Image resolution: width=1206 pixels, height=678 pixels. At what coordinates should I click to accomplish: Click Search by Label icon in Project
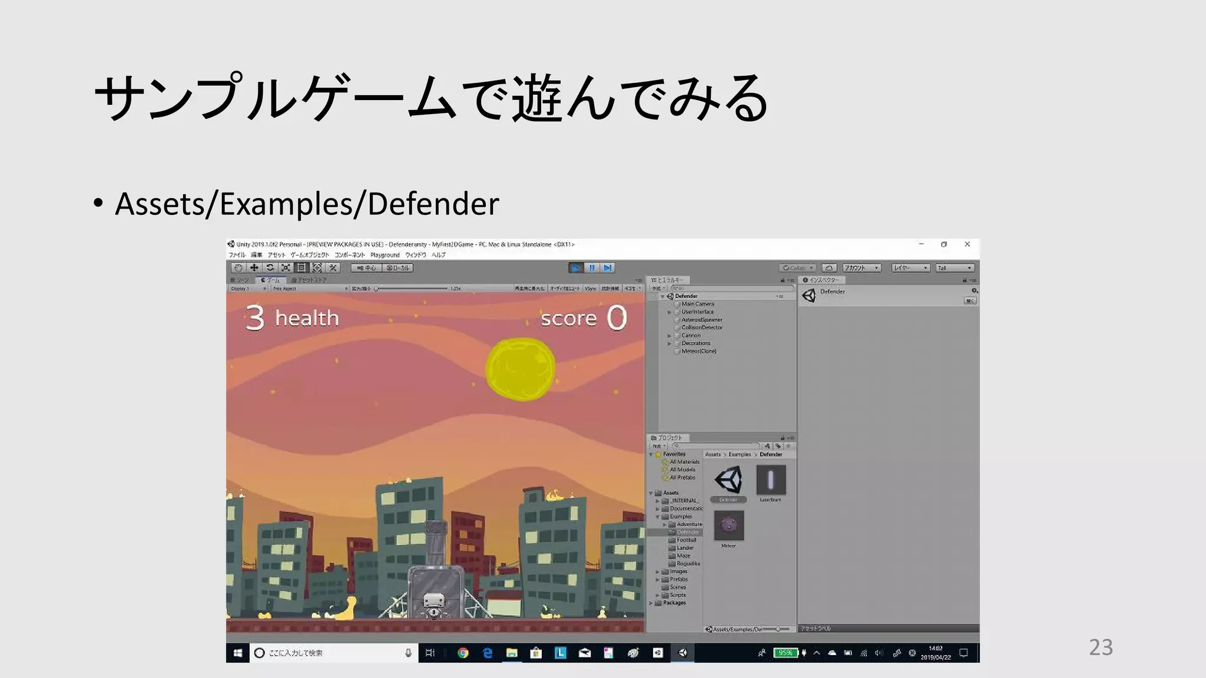tap(778, 446)
